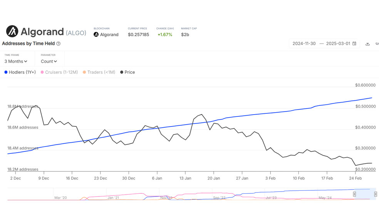Click the Algorand blockchain name link
Image resolution: width=379 pixels, height=213 pixels.
(x=109, y=35)
